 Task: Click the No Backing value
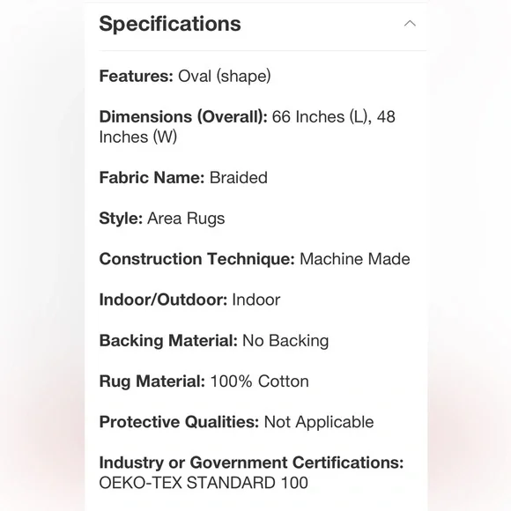285,341
